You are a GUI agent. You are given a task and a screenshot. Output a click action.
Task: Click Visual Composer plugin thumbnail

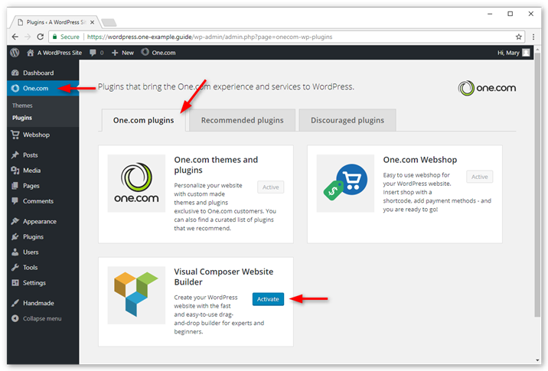pyautogui.click(x=136, y=295)
